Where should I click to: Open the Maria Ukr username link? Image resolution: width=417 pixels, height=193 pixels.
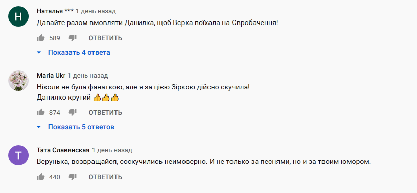51,76
